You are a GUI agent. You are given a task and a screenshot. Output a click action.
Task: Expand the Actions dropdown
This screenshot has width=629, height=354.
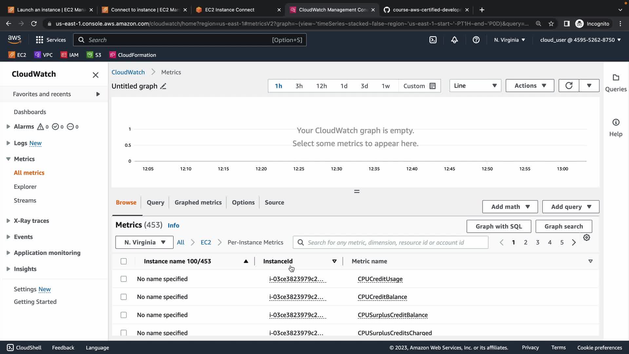point(530,86)
